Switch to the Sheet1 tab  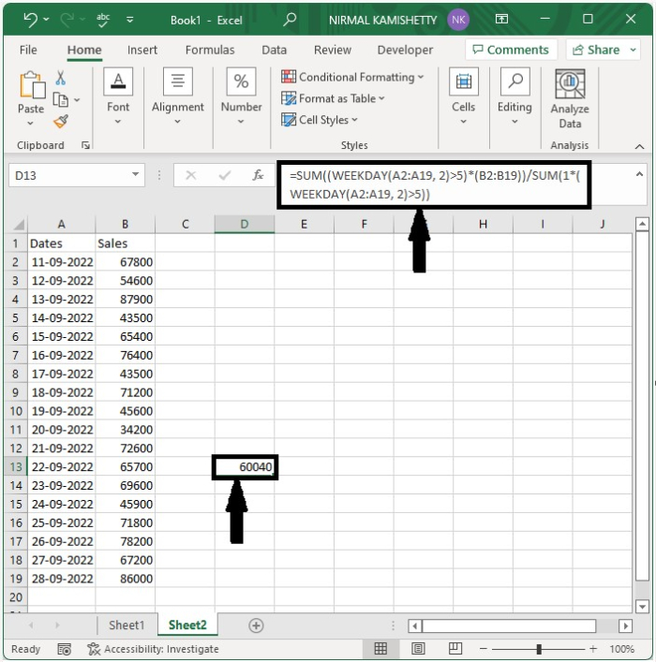tap(127, 625)
